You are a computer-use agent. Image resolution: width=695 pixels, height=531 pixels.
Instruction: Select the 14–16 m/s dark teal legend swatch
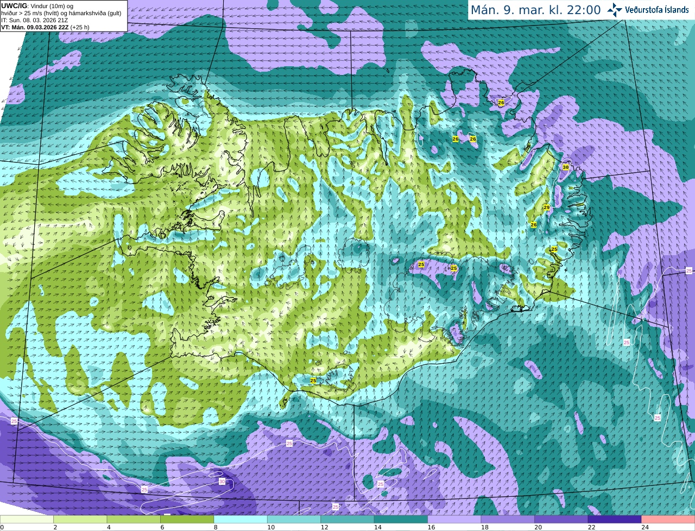pos(401,519)
